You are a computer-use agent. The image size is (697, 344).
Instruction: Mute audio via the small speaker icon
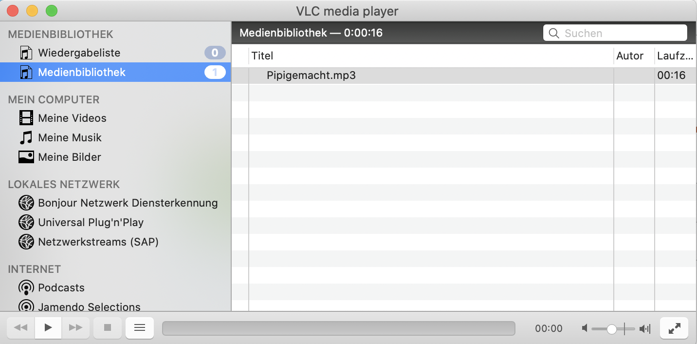(x=585, y=329)
